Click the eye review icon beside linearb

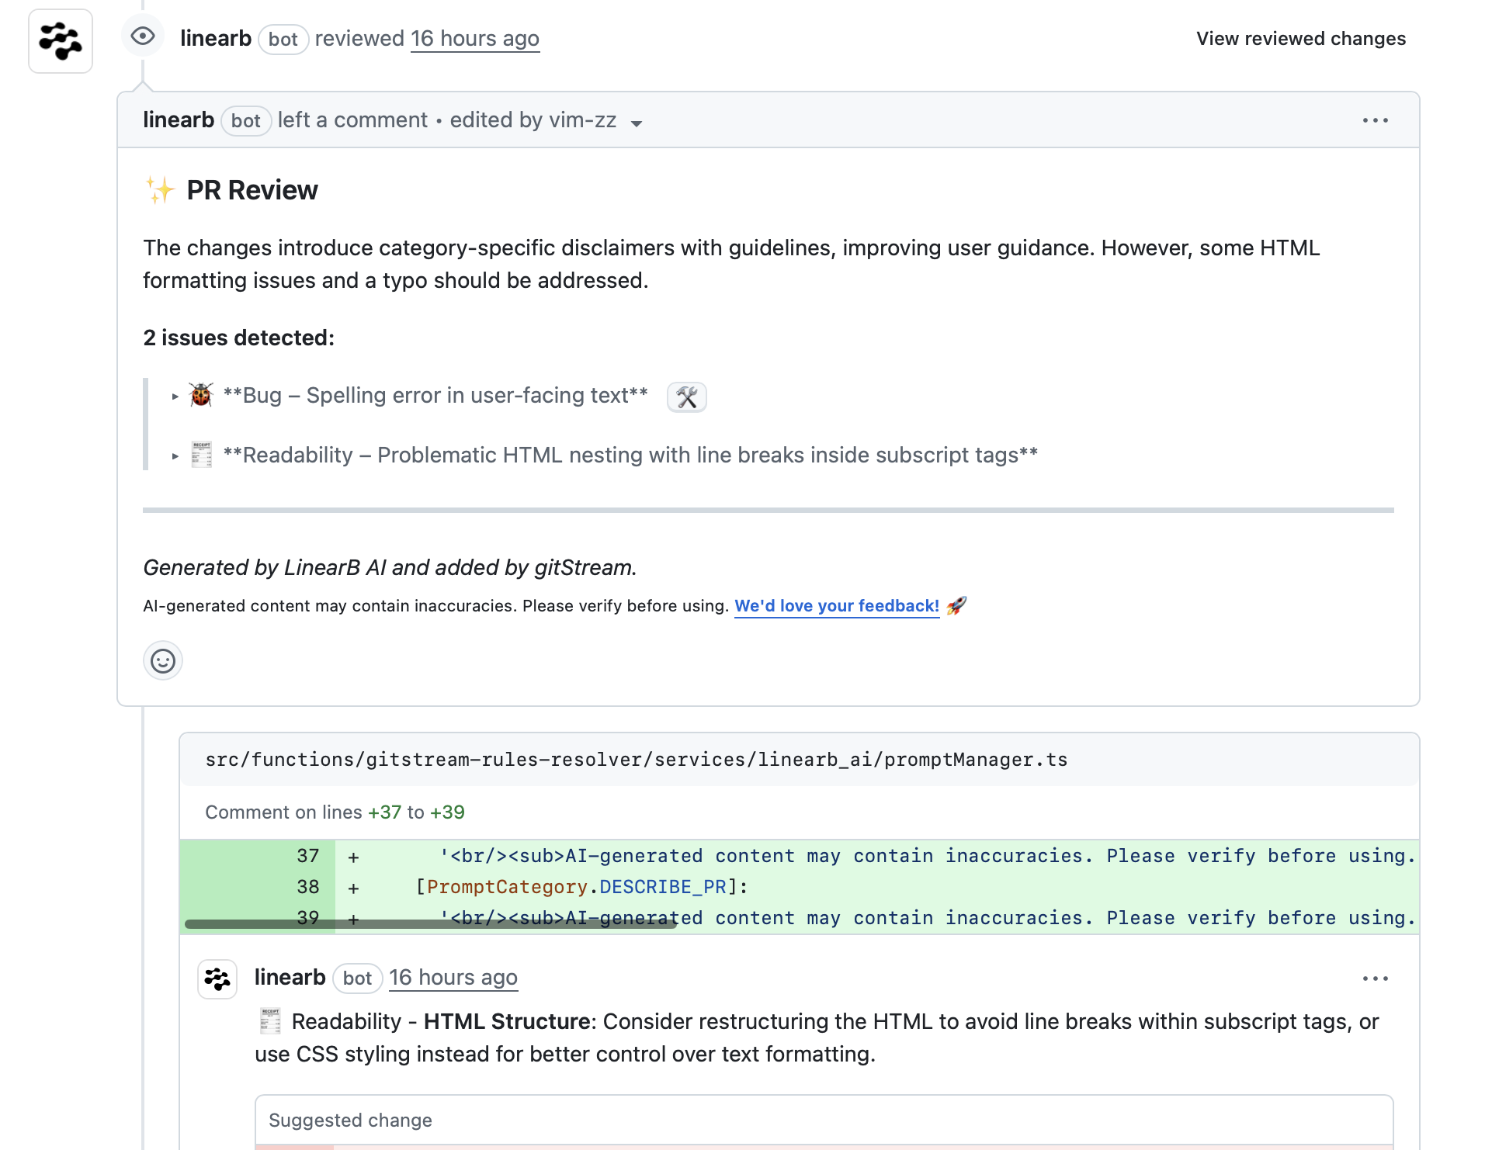(x=143, y=36)
